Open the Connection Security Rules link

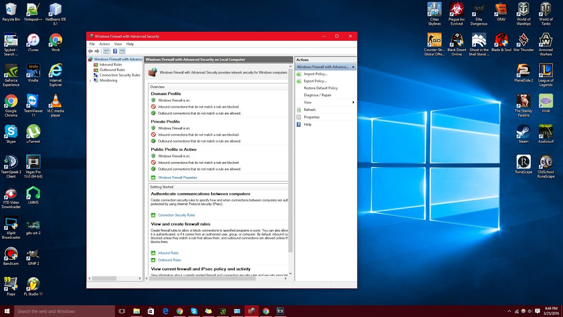(176, 215)
